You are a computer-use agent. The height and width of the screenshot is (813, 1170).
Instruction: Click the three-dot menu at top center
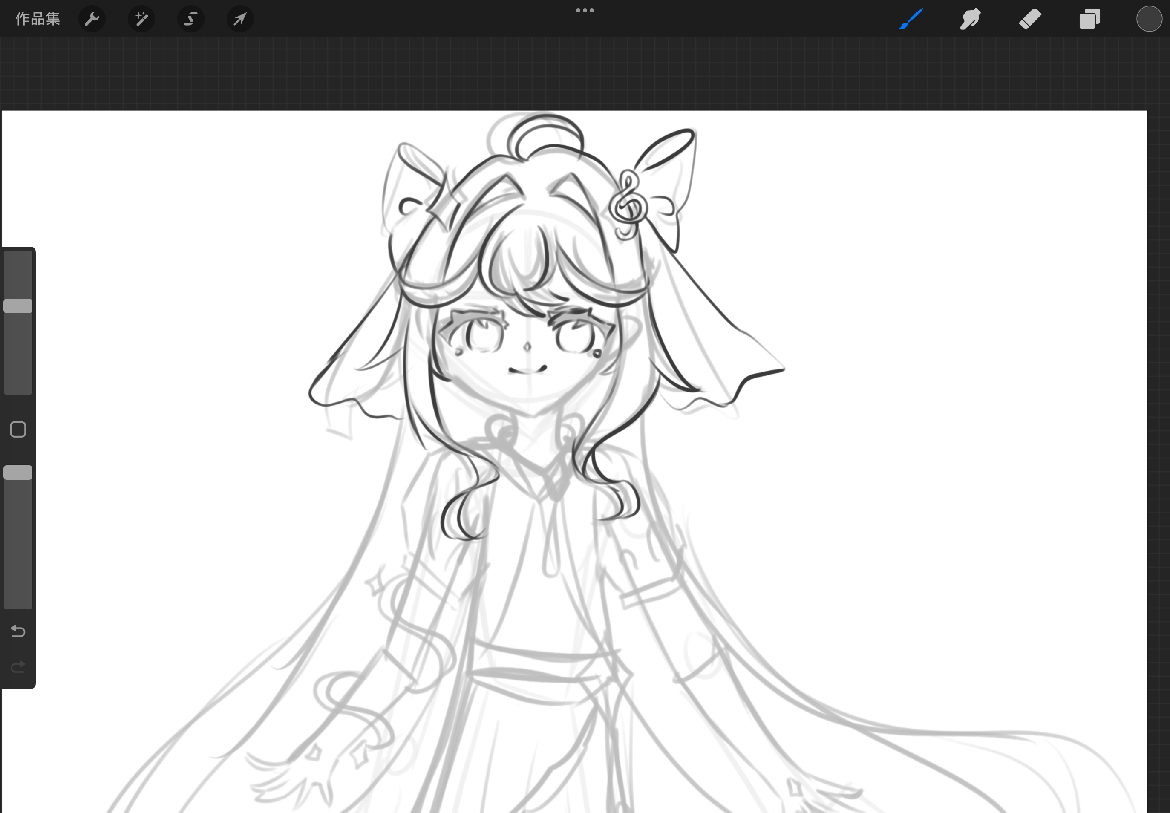click(x=585, y=10)
